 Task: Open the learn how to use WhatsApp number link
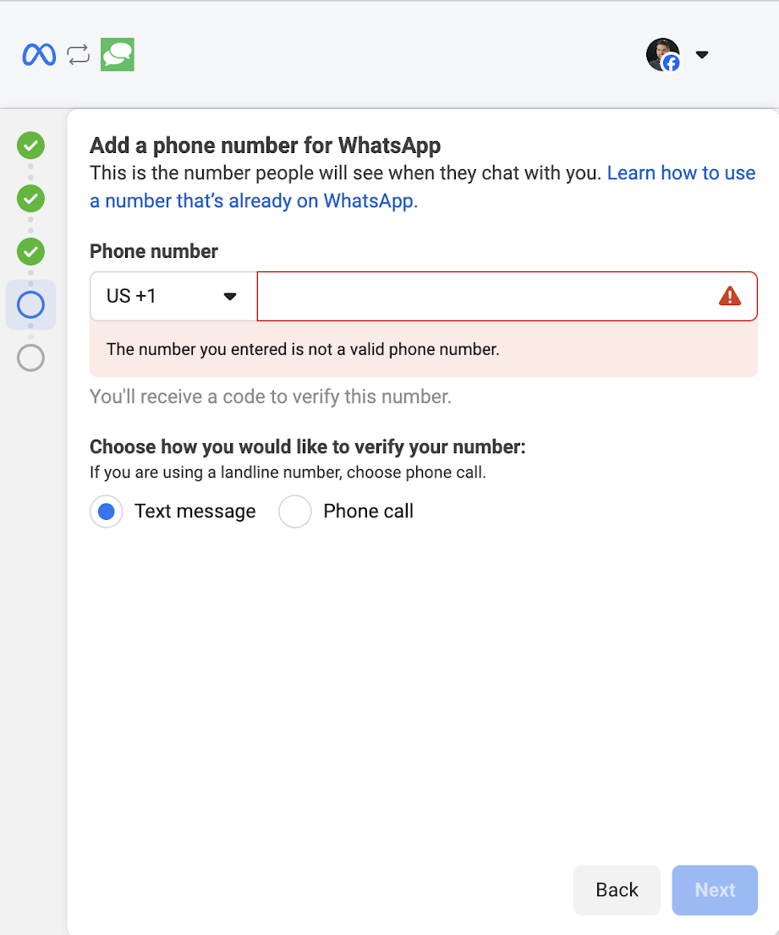coord(681,172)
